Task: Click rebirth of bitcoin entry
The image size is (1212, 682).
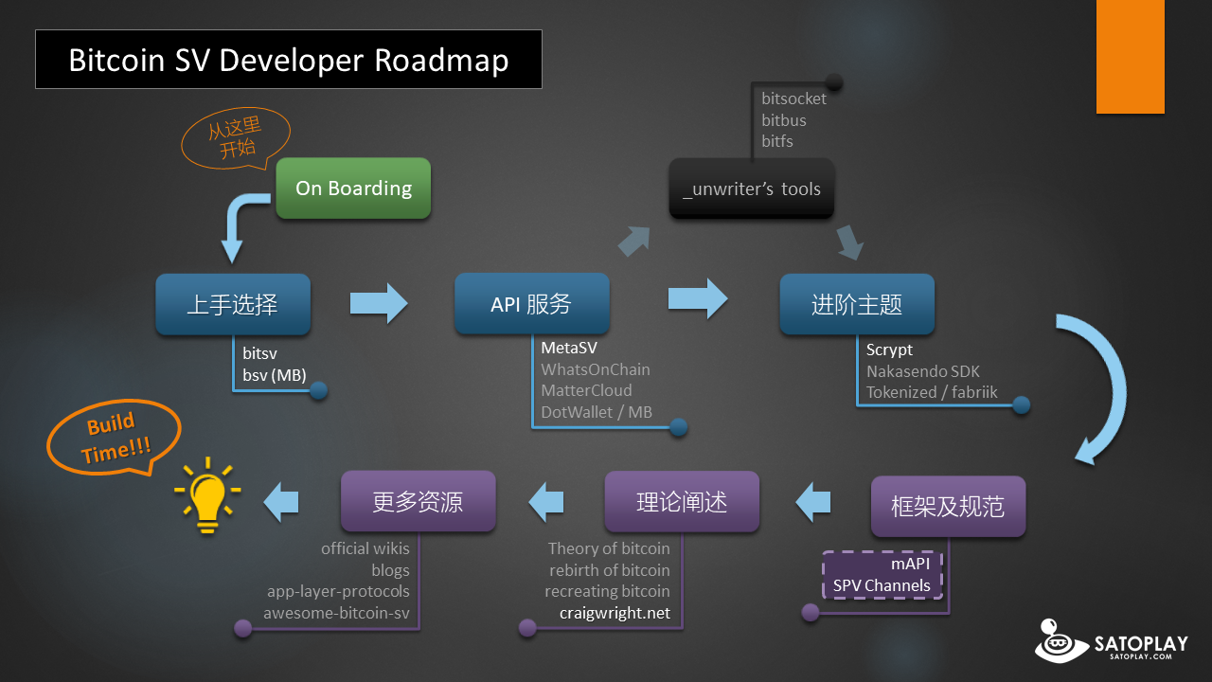Action: click(x=610, y=570)
